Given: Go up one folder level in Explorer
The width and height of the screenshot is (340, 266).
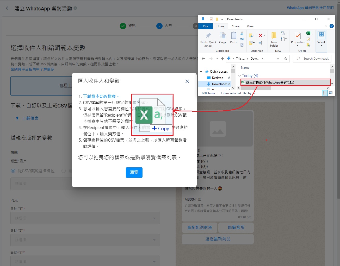Looking at the screenshot, I should click(222, 59).
